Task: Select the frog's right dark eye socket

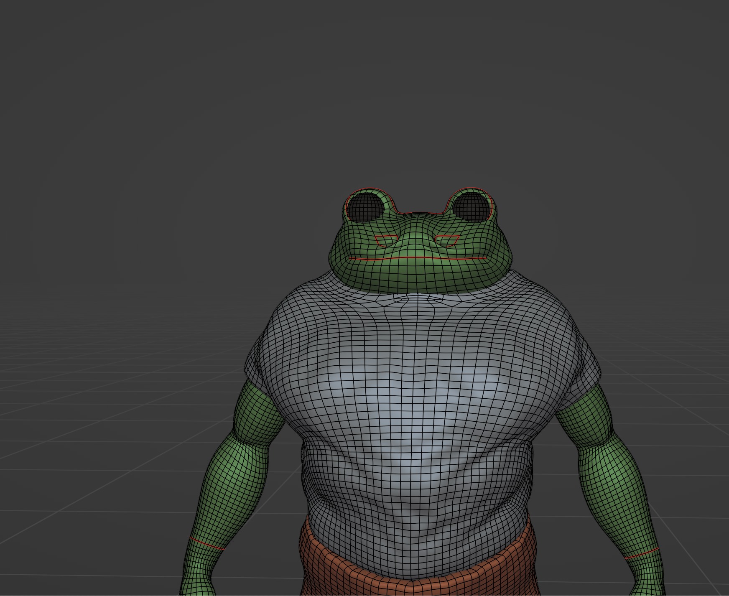Action: coord(471,207)
